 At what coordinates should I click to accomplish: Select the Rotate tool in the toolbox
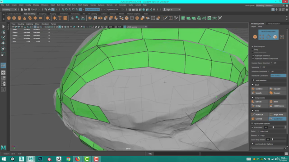3,49
